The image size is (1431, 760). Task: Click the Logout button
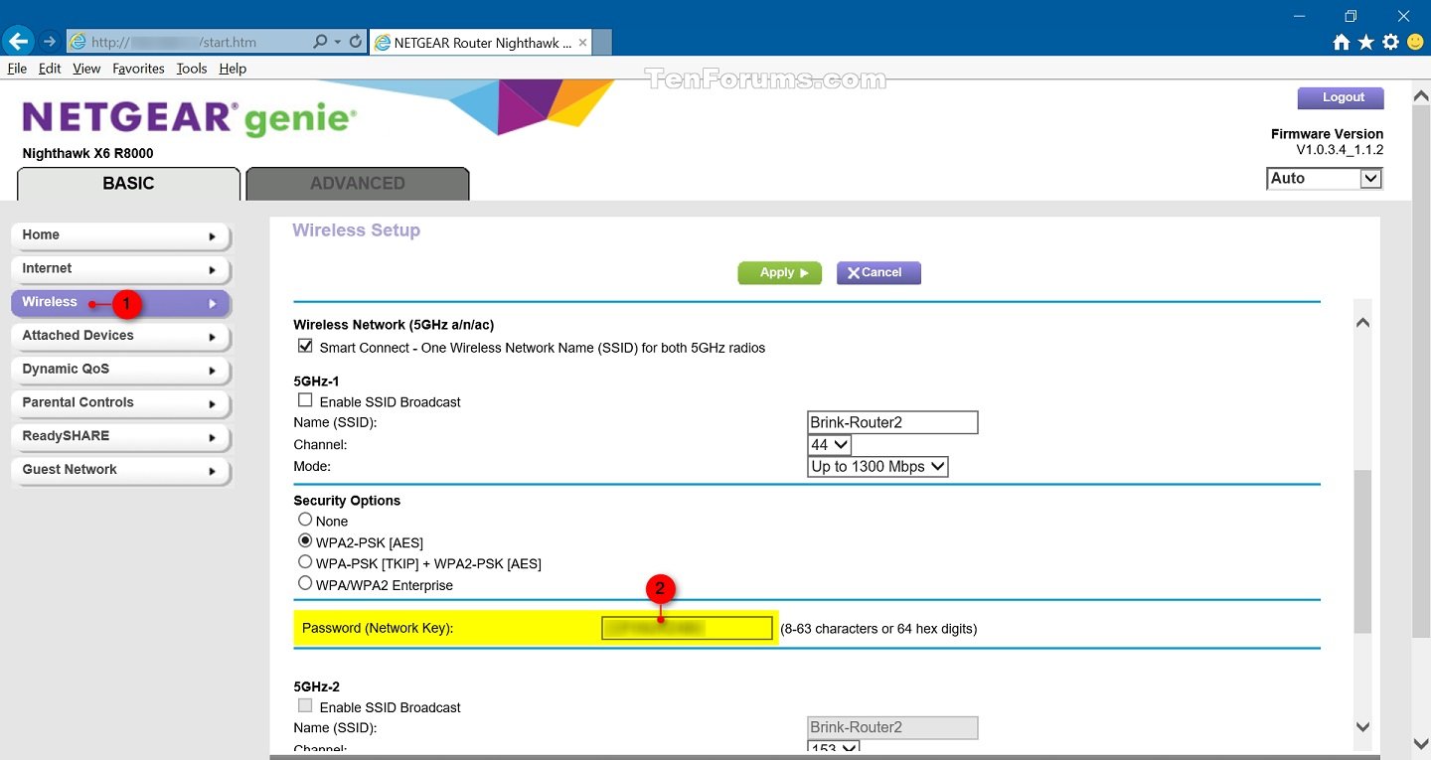pyautogui.click(x=1341, y=97)
